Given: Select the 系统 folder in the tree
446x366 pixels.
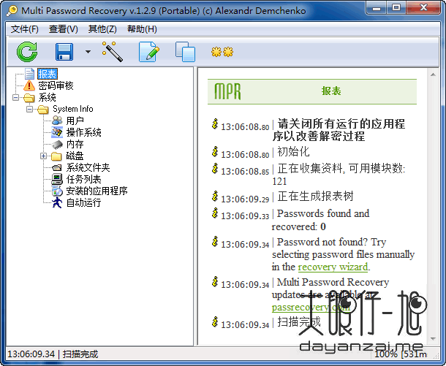Looking at the screenshot, I should click(x=48, y=97).
